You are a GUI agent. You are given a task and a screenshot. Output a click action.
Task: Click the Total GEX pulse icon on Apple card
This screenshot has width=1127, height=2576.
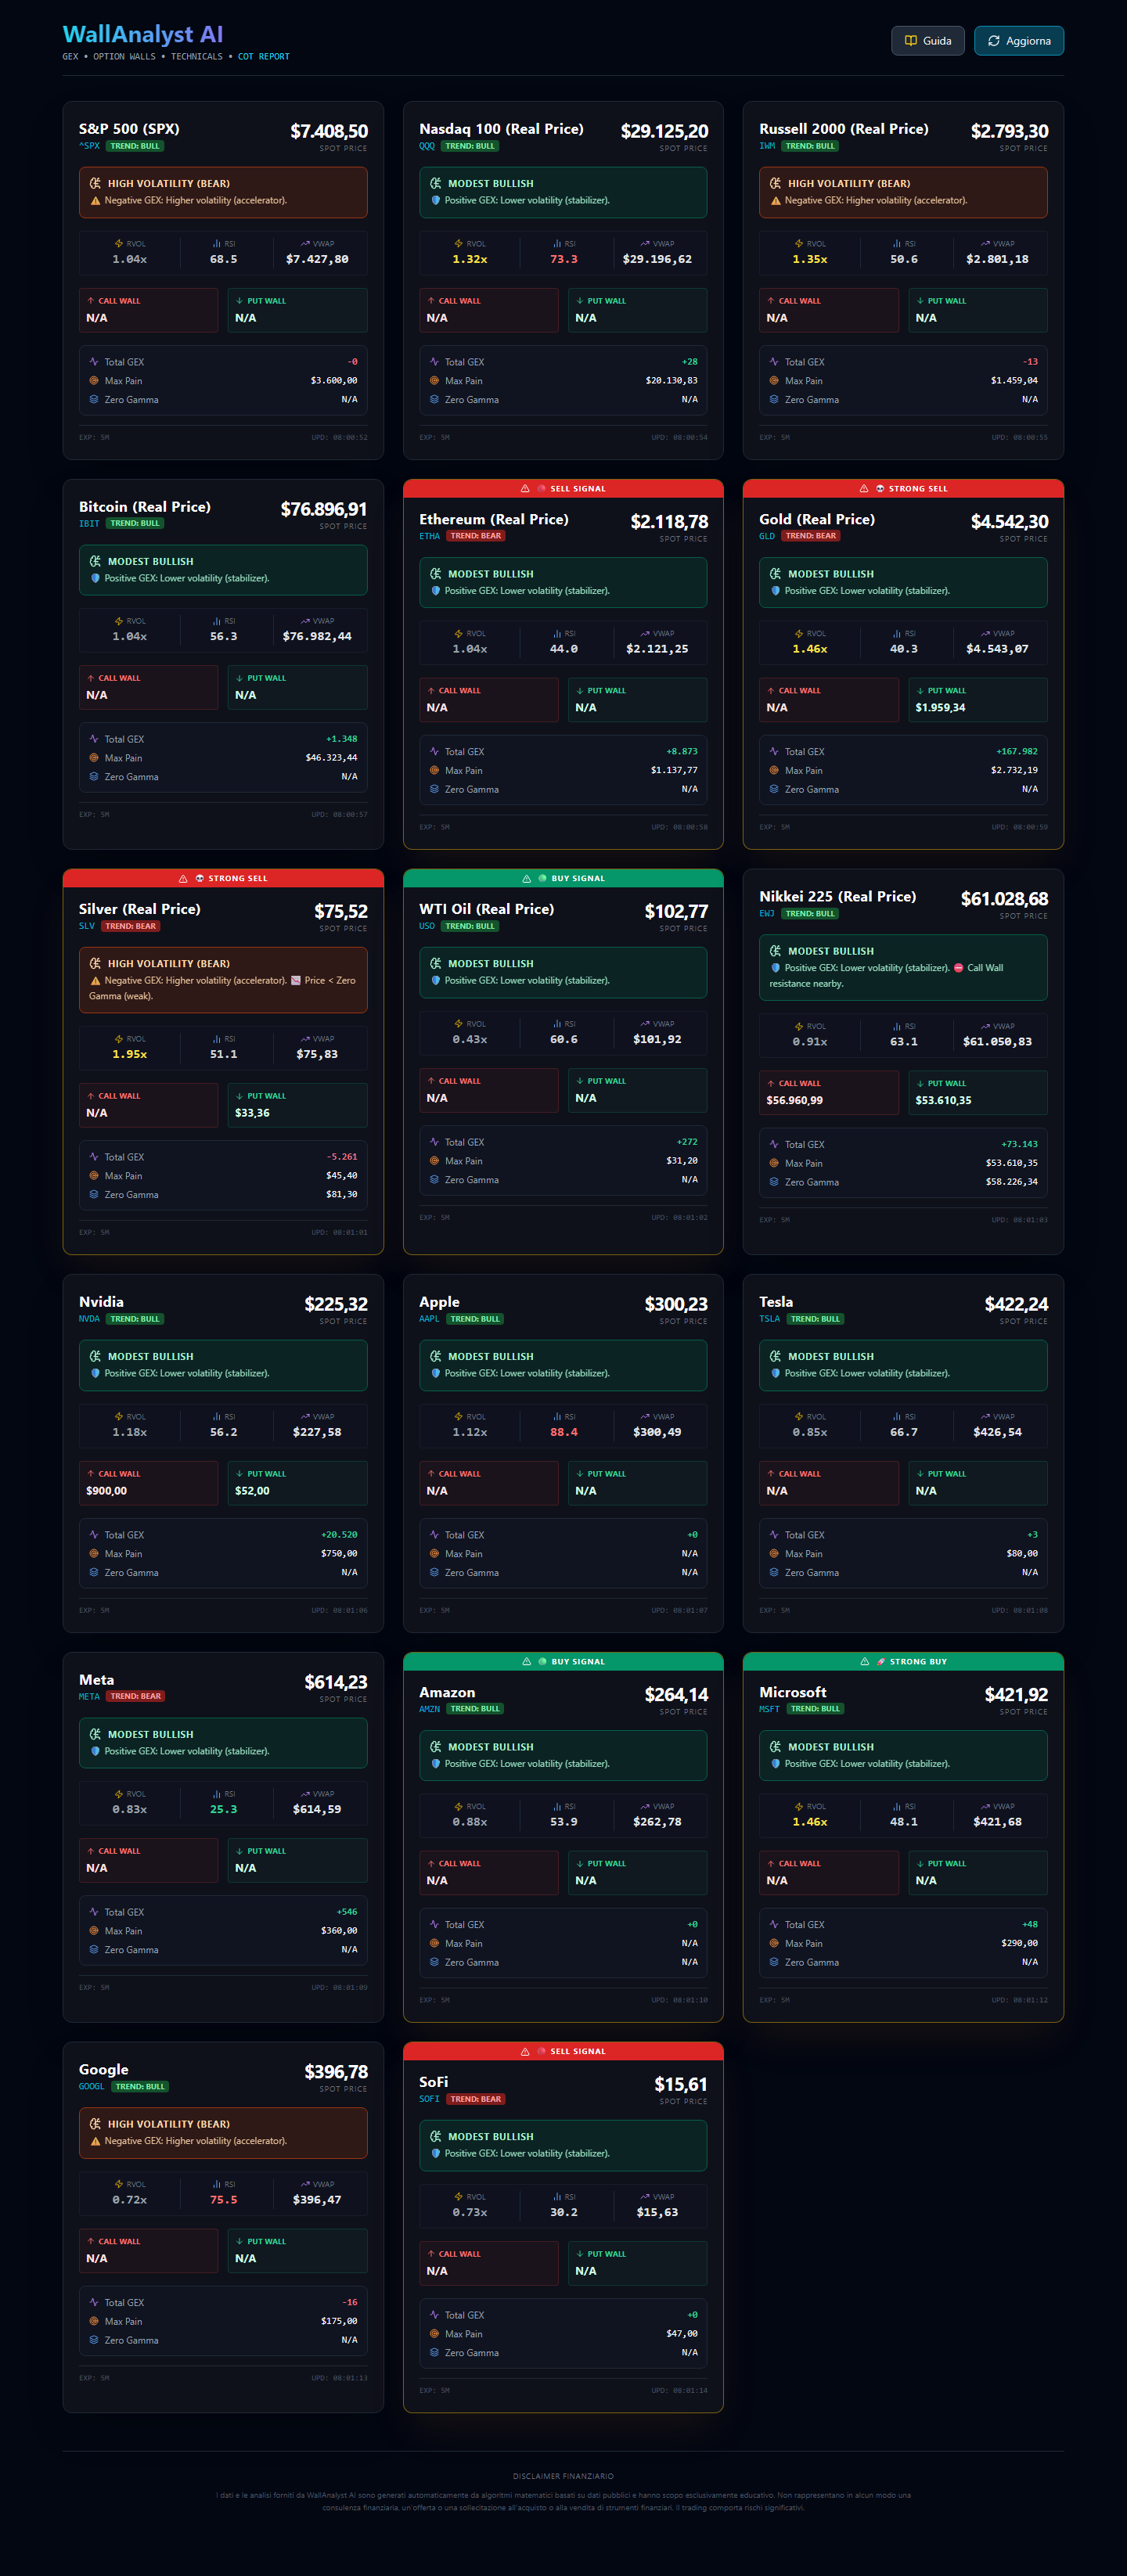pyautogui.click(x=434, y=1535)
